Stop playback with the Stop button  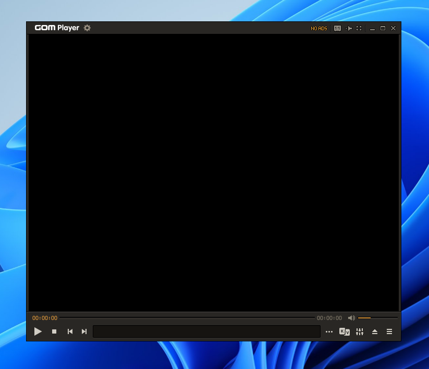point(54,331)
